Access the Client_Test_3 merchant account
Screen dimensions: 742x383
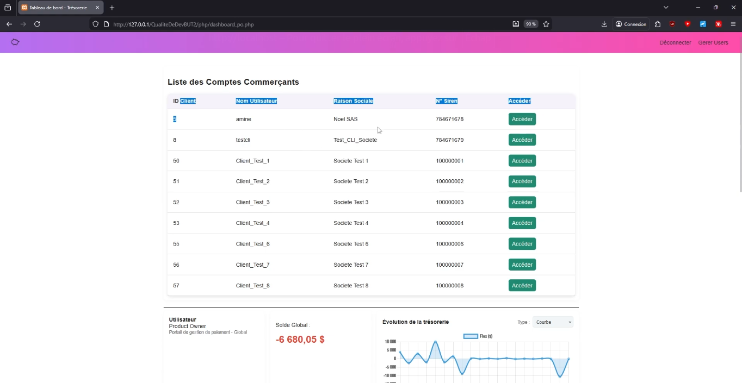click(522, 202)
